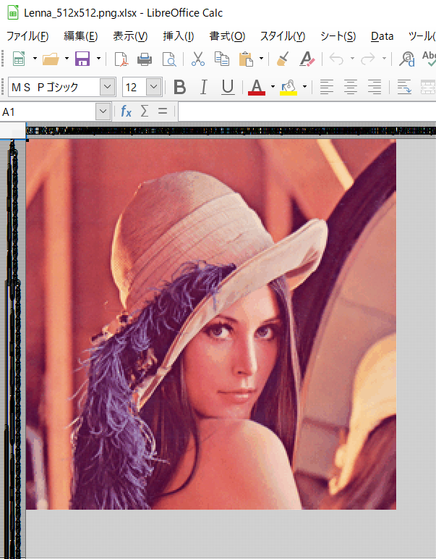Toggle Bold formatting
Screen dimensions: 436x559
[x=180, y=87]
